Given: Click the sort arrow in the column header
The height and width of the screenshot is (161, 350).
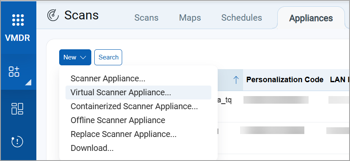Looking at the screenshot, I should point(236,80).
